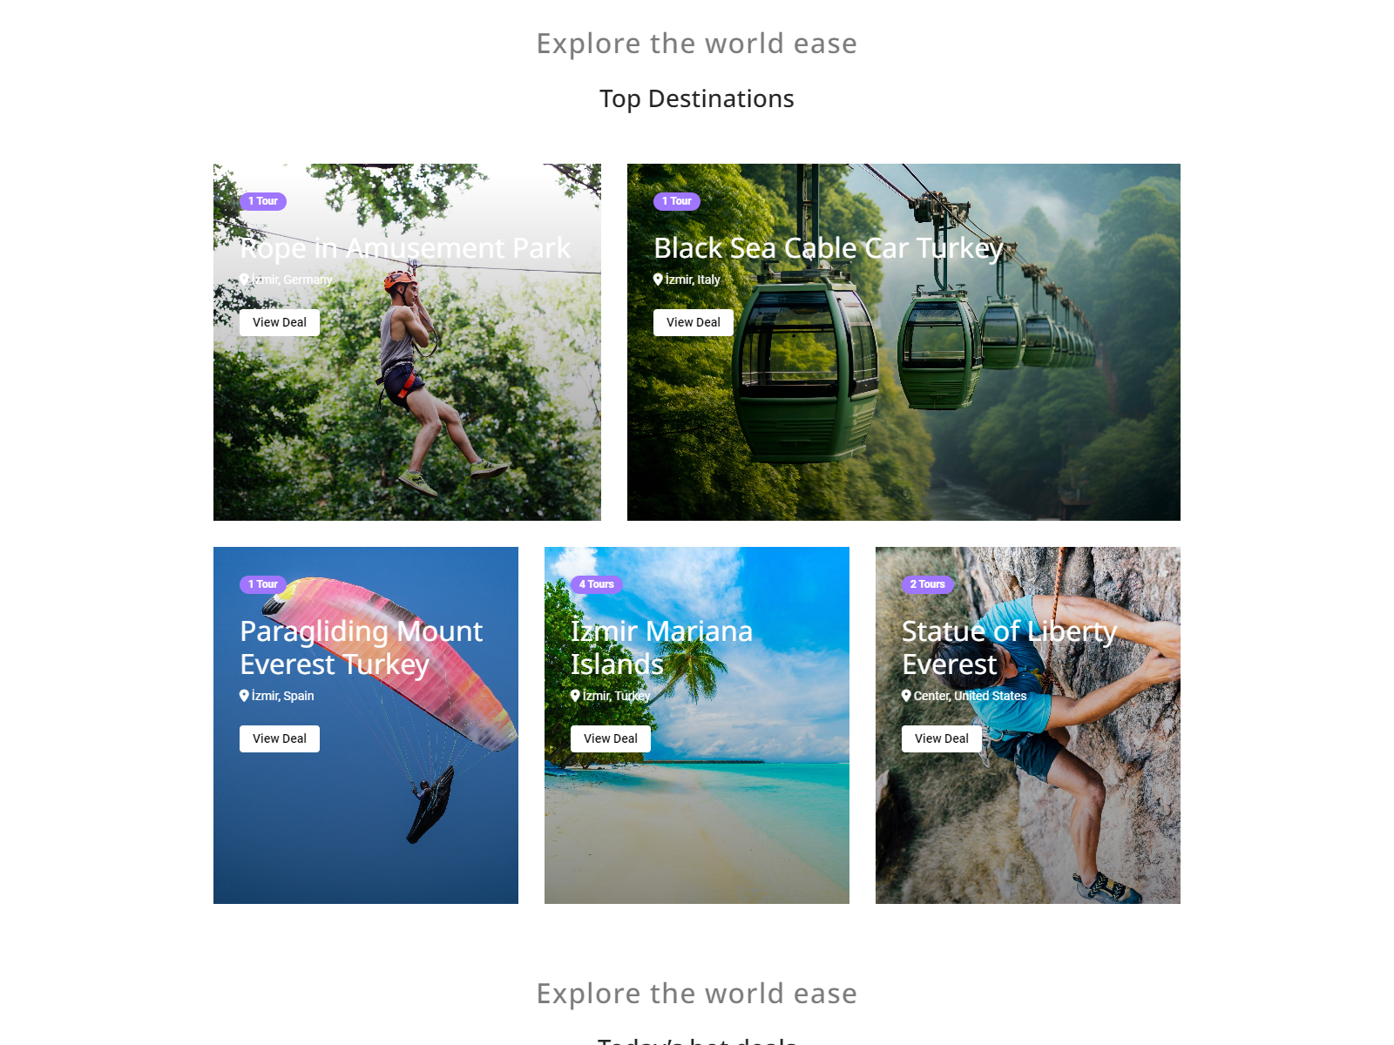Click location pin beside Center, United States

pyautogui.click(x=906, y=696)
